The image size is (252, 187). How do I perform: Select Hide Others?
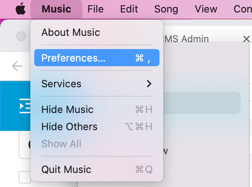[69, 127]
